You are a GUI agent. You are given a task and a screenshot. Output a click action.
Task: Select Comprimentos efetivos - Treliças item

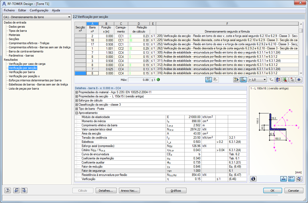point(29,43)
